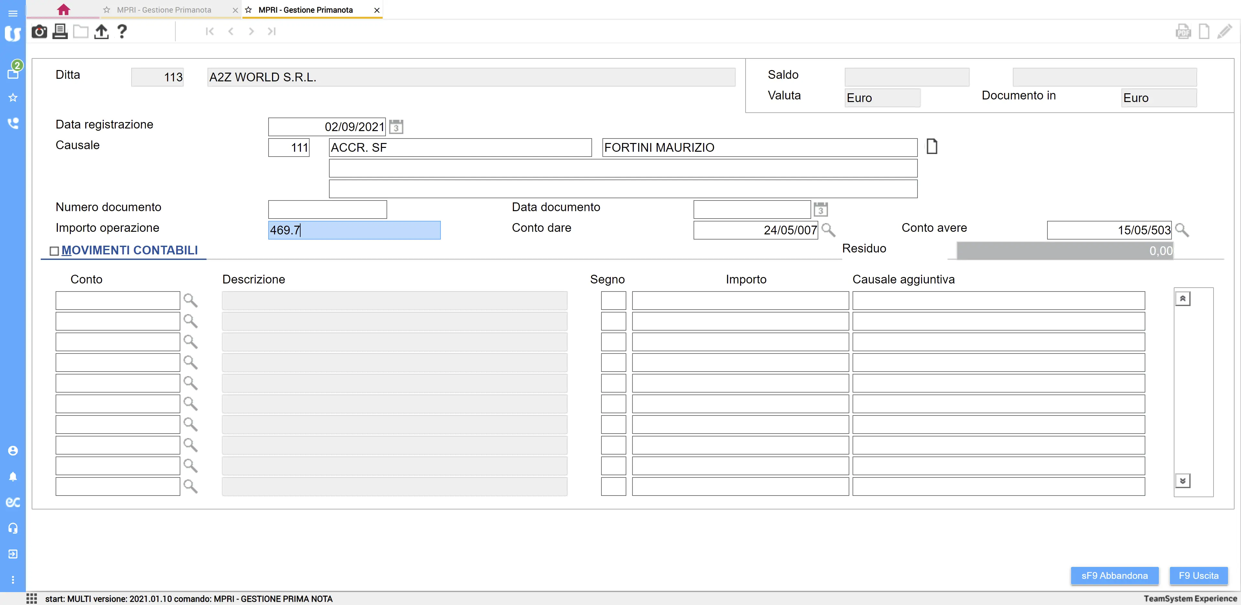Favorite the active MPRI tab star
Image resolution: width=1241 pixels, height=605 pixels.
point(249,10)
